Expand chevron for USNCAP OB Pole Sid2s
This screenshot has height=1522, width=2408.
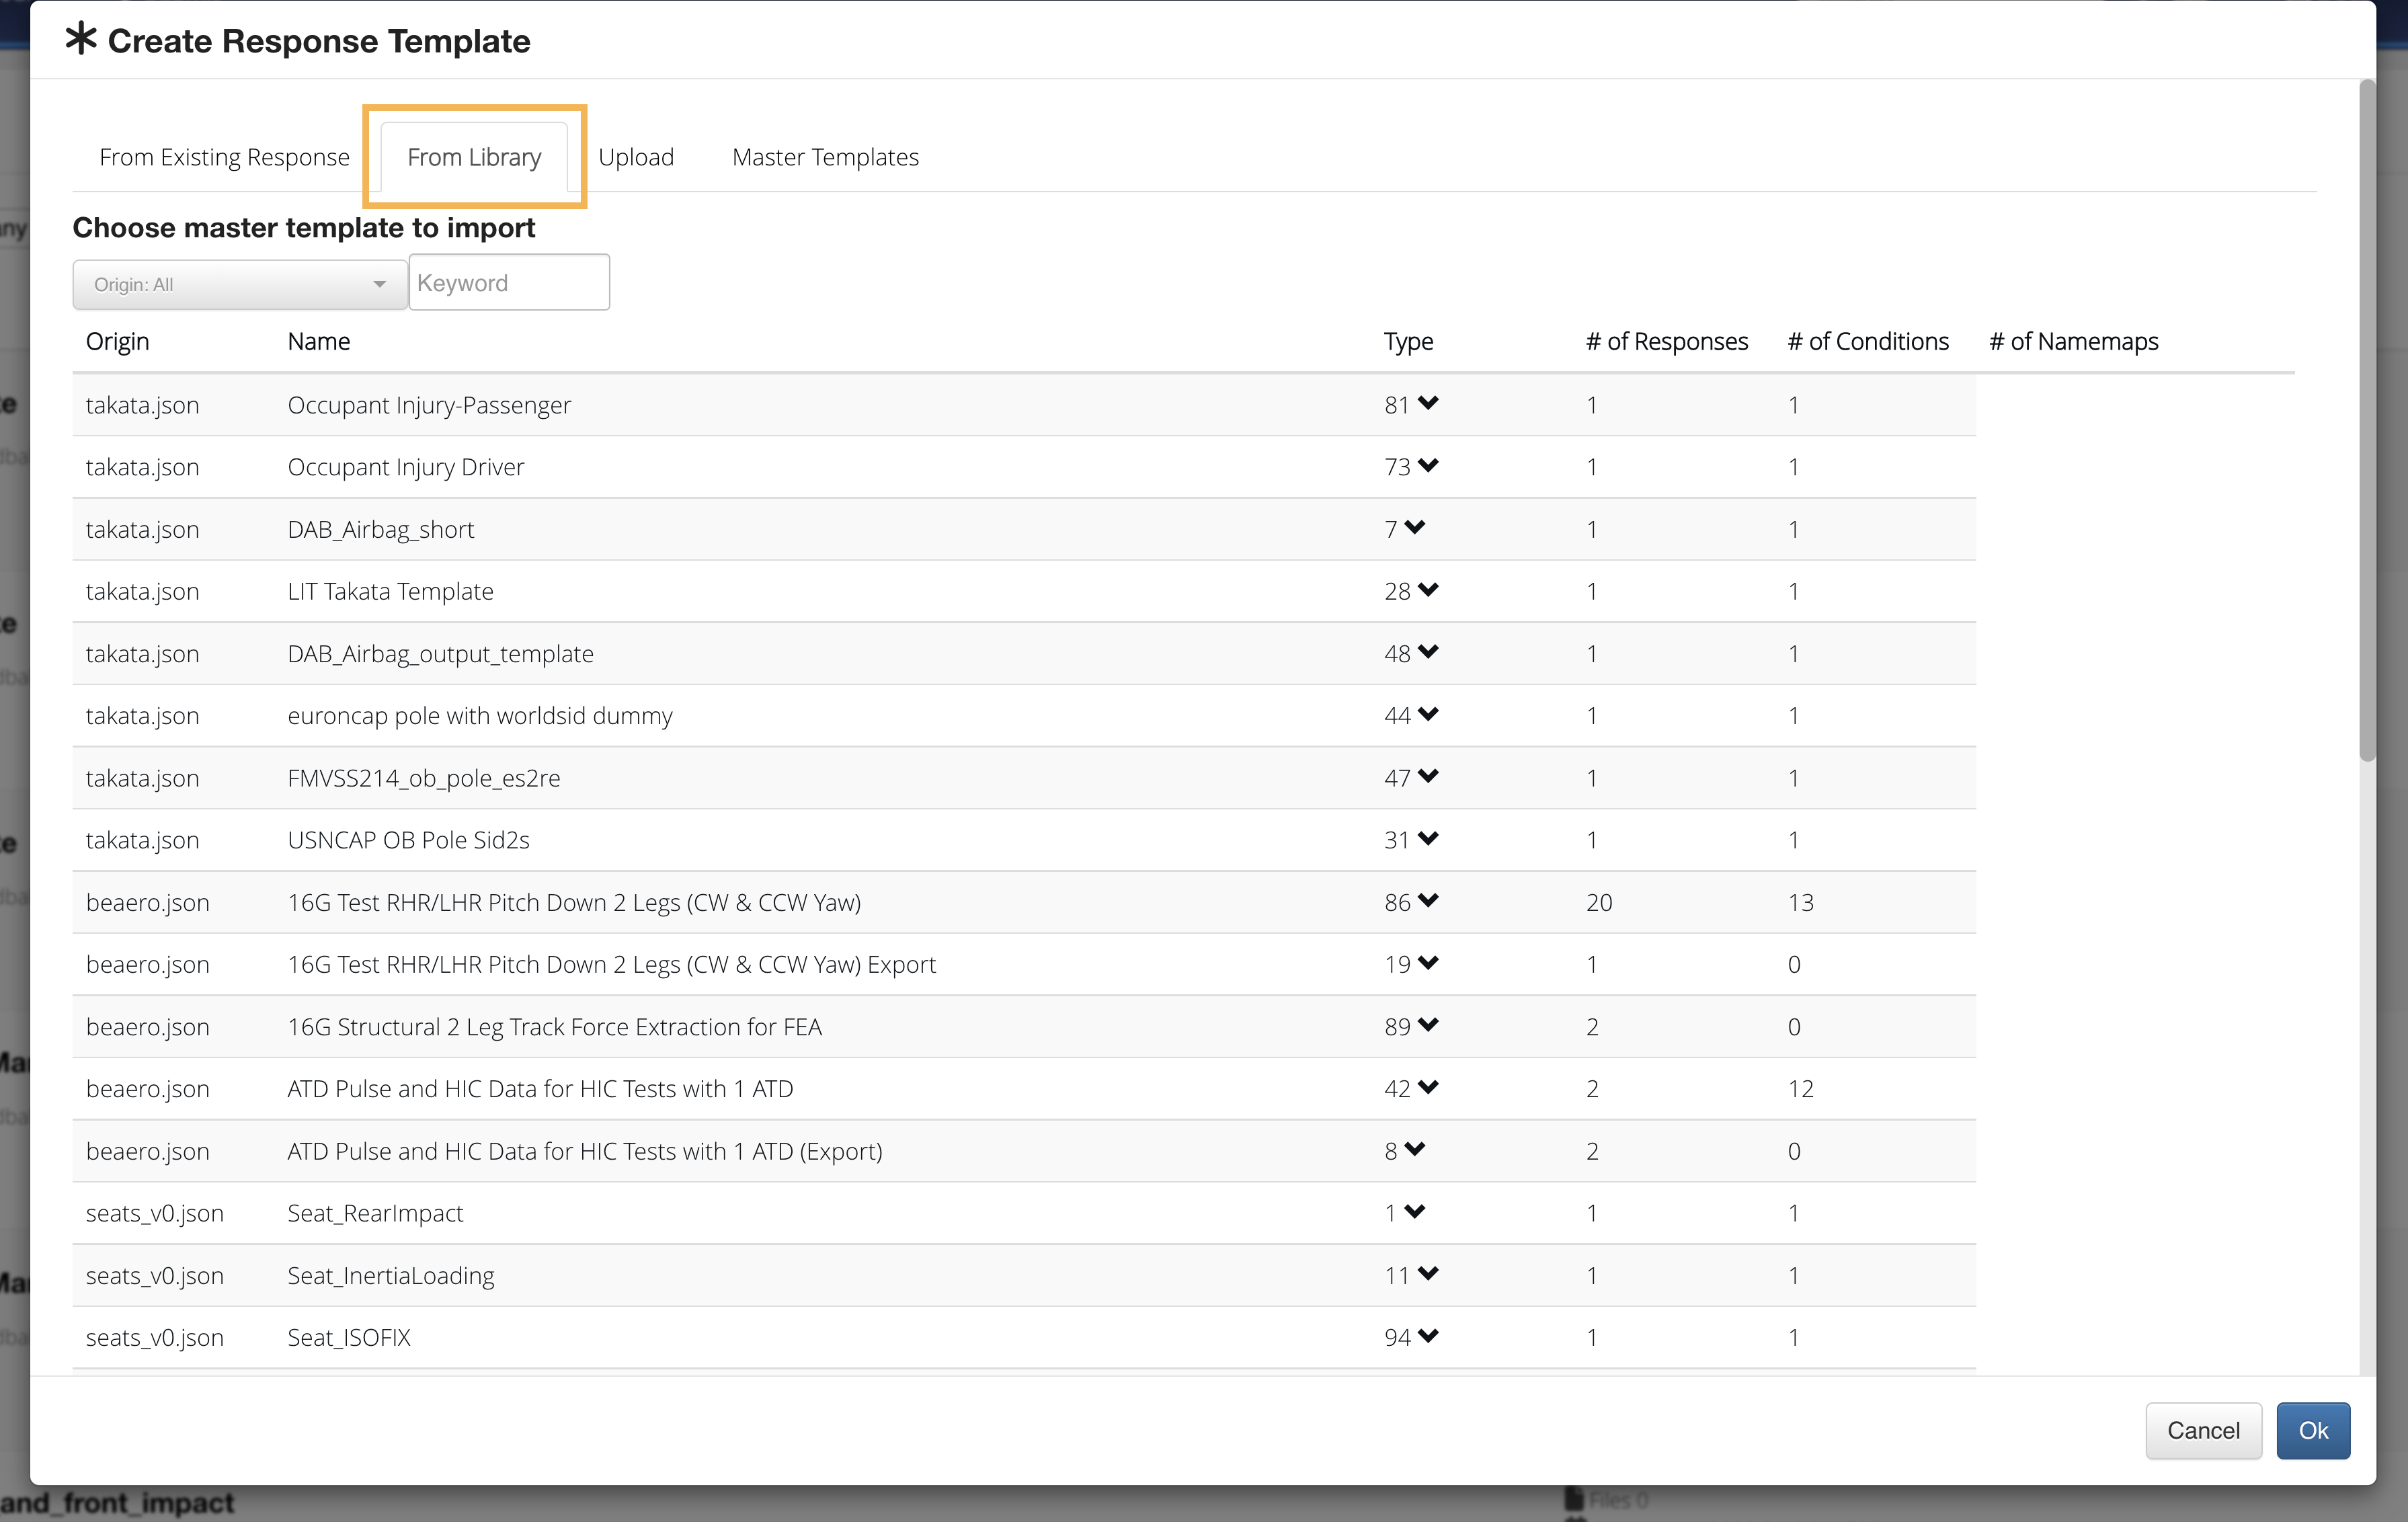(1427, 838)
